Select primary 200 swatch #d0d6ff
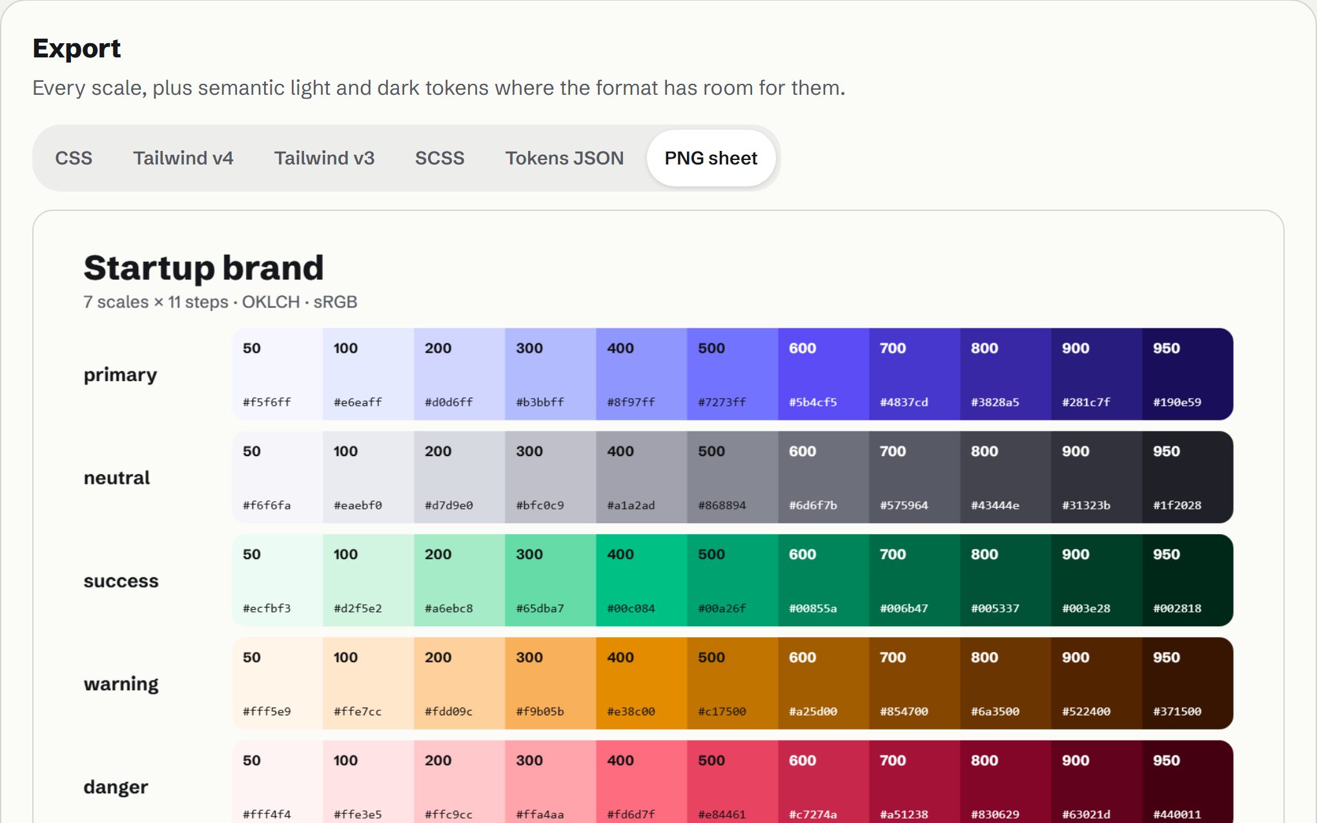The height and width of the screenshot is (823, 1317). 460,374
